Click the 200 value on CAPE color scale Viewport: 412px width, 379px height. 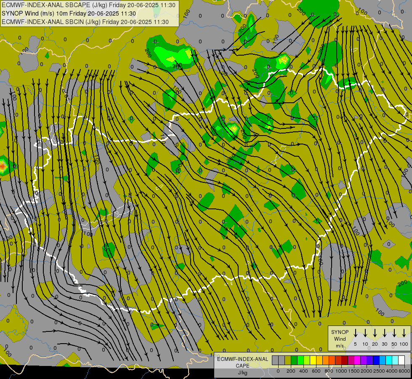coord(291,371)
